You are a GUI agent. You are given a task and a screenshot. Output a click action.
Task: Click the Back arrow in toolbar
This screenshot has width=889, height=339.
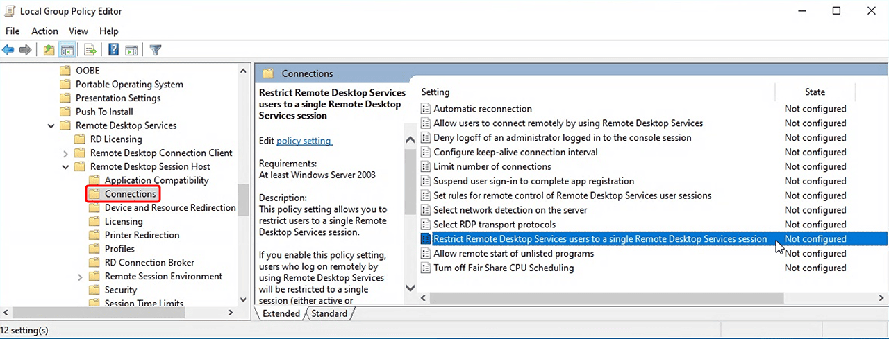pyautogui.click(x=8, y=50)
